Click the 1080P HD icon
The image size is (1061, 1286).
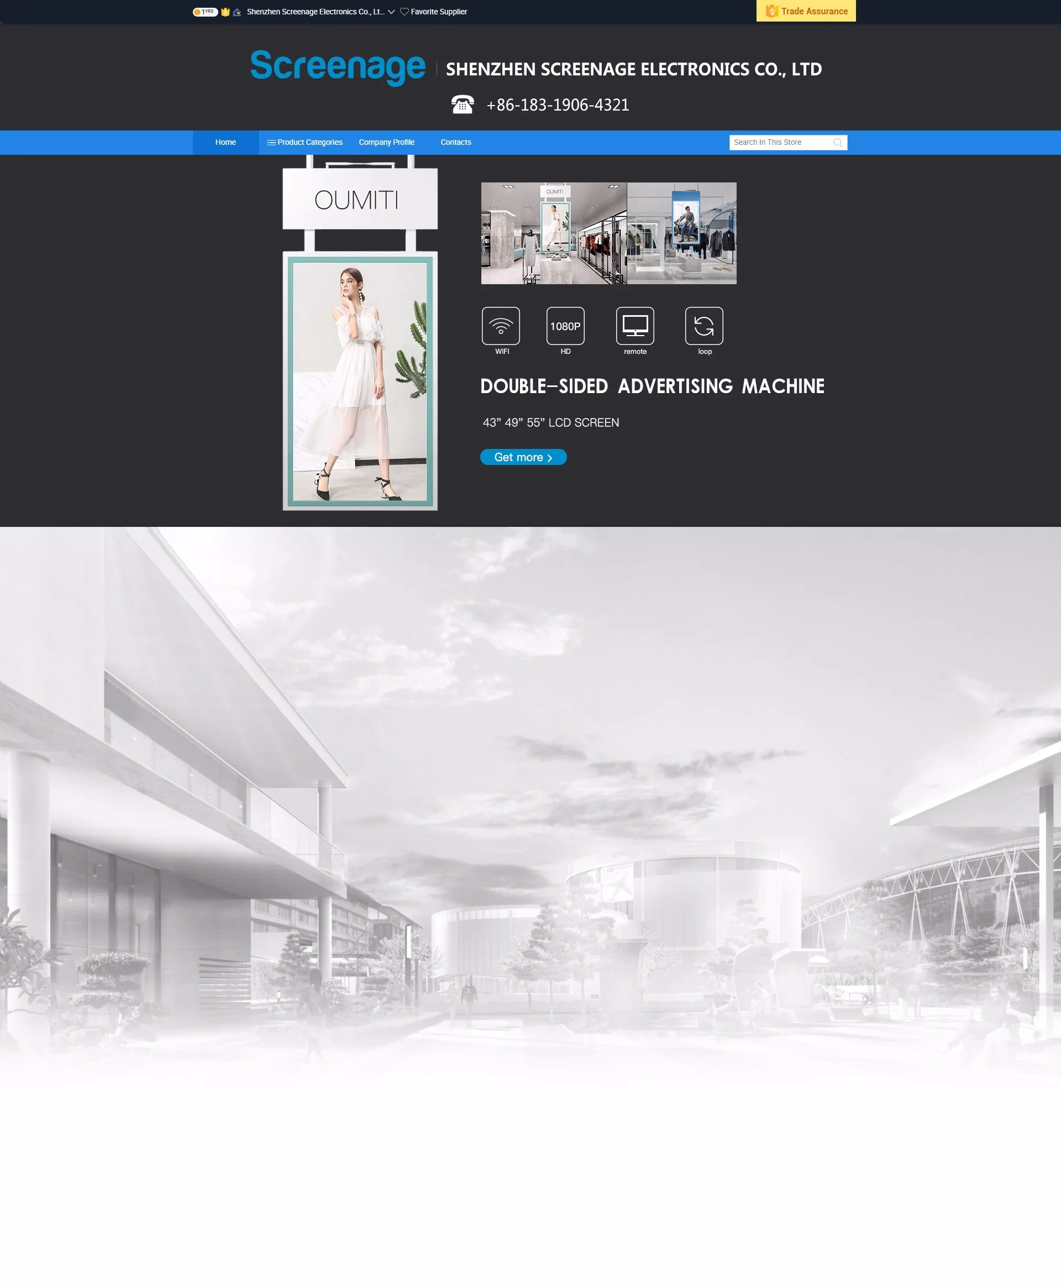click(565, 326)
